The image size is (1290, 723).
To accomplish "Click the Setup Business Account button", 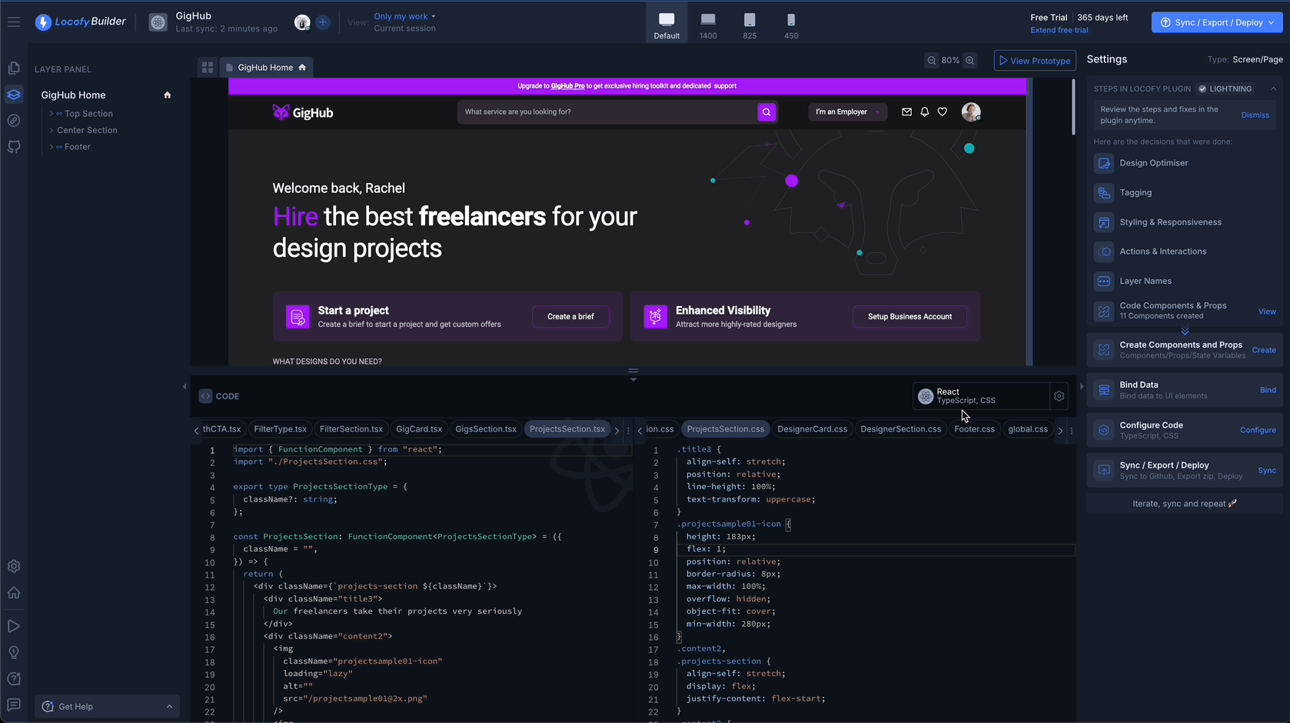I will (x=909, y=317).
